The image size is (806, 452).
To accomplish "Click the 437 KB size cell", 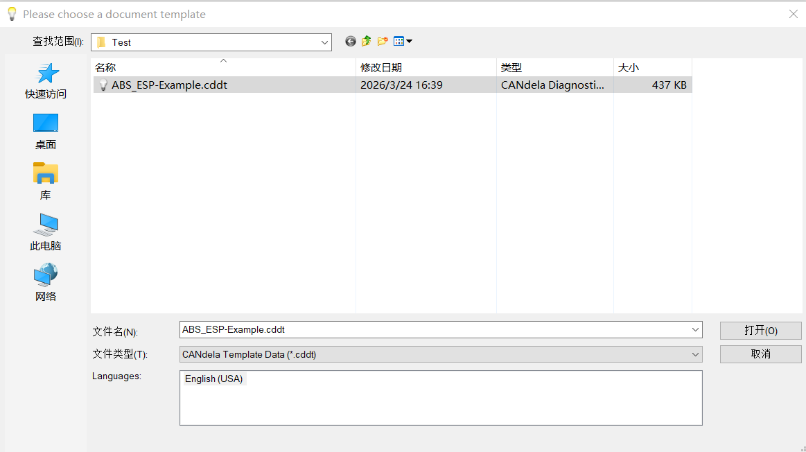I will (669, 85).
